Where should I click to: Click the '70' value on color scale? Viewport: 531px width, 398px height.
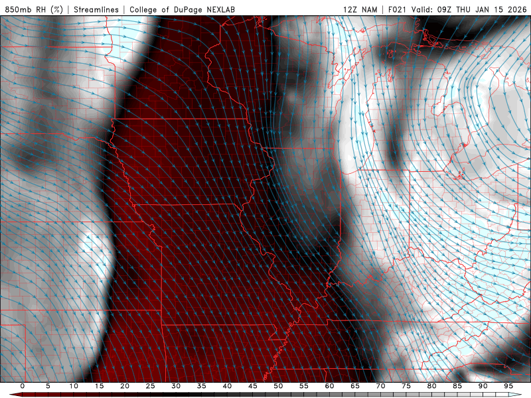pos(380,386)
